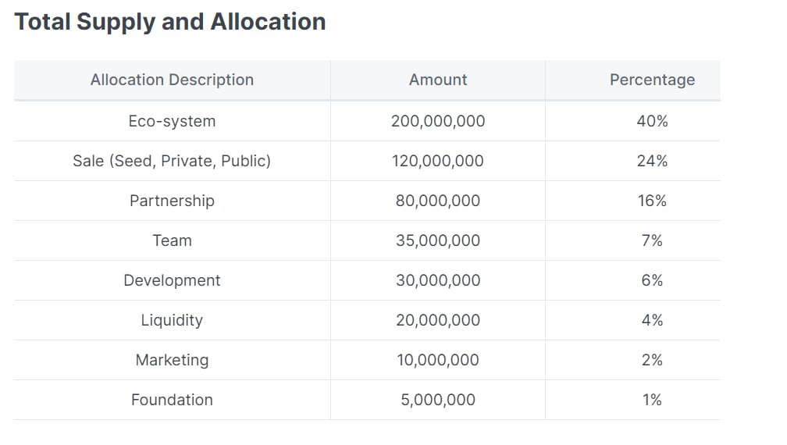Viewport: 787px width, 445px height.
Task: Click the Percentage column header
Action: click(x=652, y=80)
